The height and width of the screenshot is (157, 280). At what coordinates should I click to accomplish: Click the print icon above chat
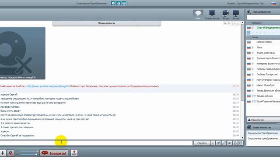pos(225,24)
